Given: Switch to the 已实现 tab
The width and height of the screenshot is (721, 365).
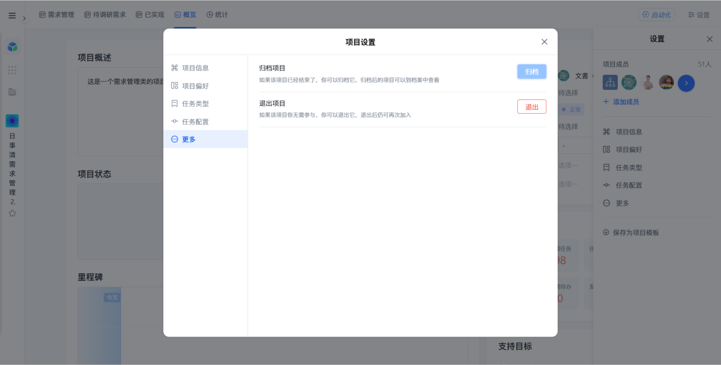Looking at the screenshot, I should (150, 15).
